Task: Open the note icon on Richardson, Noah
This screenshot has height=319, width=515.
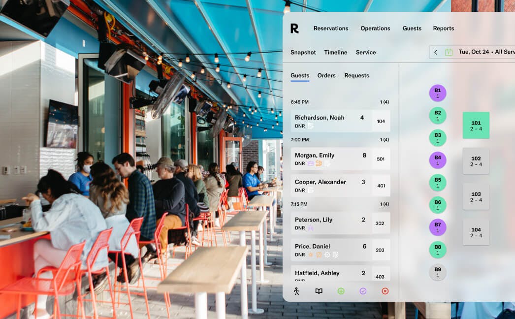Action: point(310,126)
